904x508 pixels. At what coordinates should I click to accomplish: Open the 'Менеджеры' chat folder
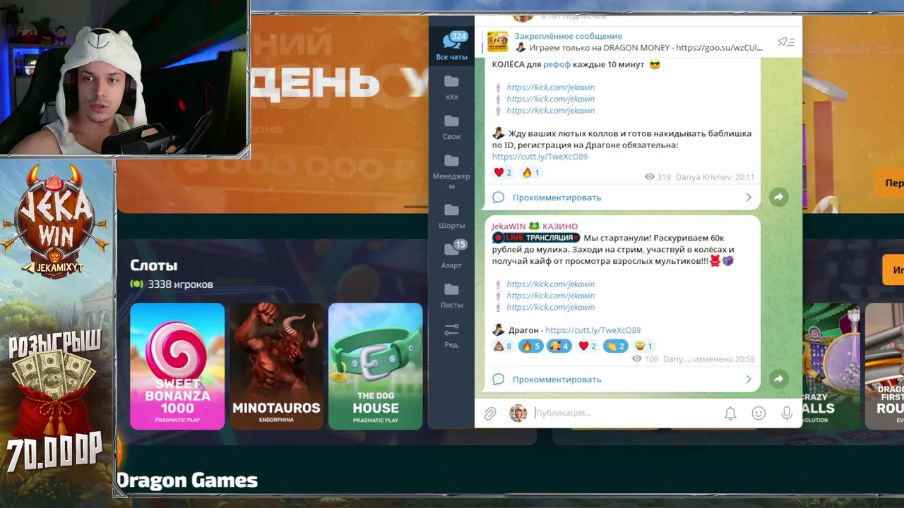(451, 171)
